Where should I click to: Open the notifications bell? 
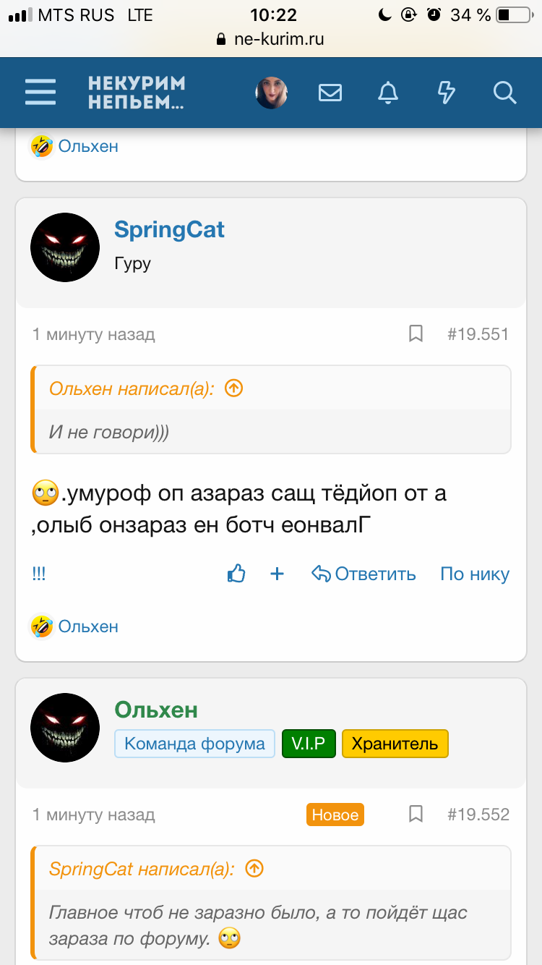388,93
